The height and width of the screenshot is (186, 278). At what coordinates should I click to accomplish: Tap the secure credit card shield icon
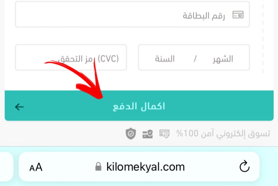(x=165, y=134)
